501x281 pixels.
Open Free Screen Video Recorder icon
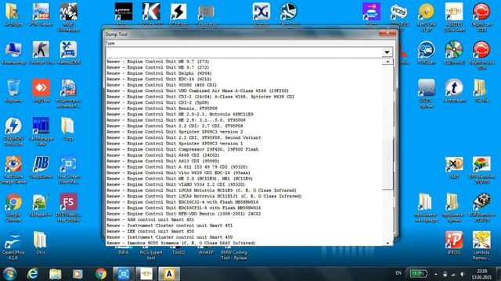[x=68, y=169]
